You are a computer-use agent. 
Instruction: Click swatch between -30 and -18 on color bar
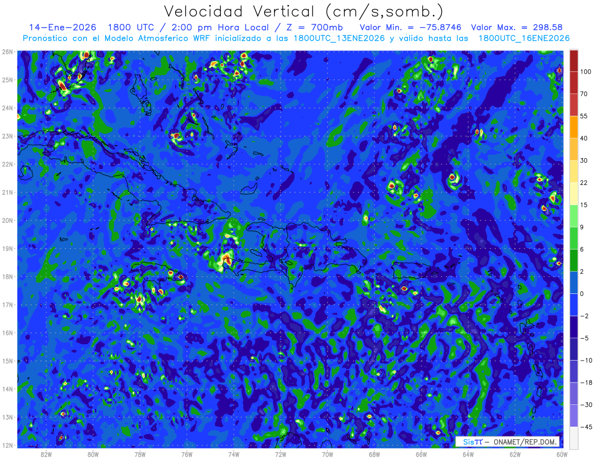573,393
